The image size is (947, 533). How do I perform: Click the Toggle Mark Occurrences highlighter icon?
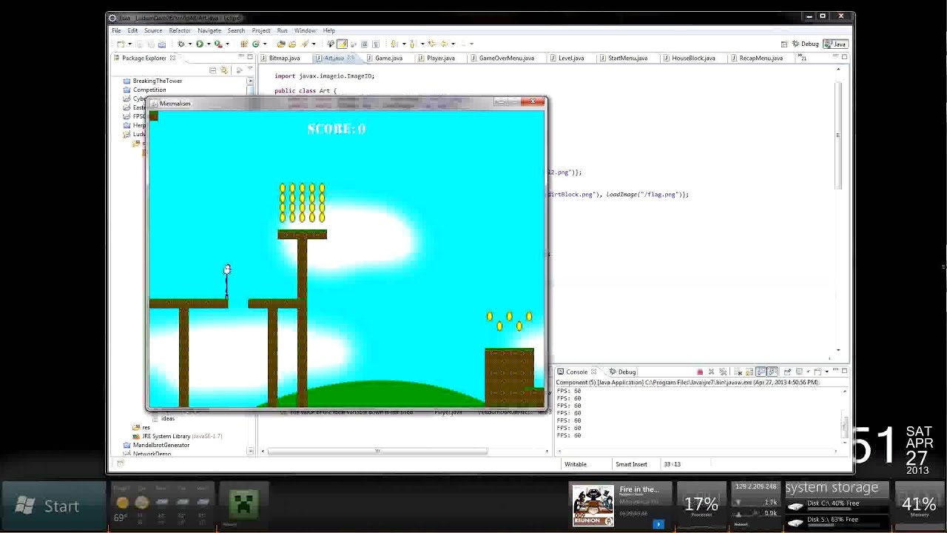[342, 44]
